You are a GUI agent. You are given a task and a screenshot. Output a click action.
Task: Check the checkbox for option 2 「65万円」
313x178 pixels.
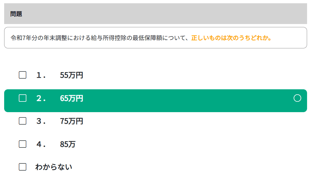coord(22,98)
